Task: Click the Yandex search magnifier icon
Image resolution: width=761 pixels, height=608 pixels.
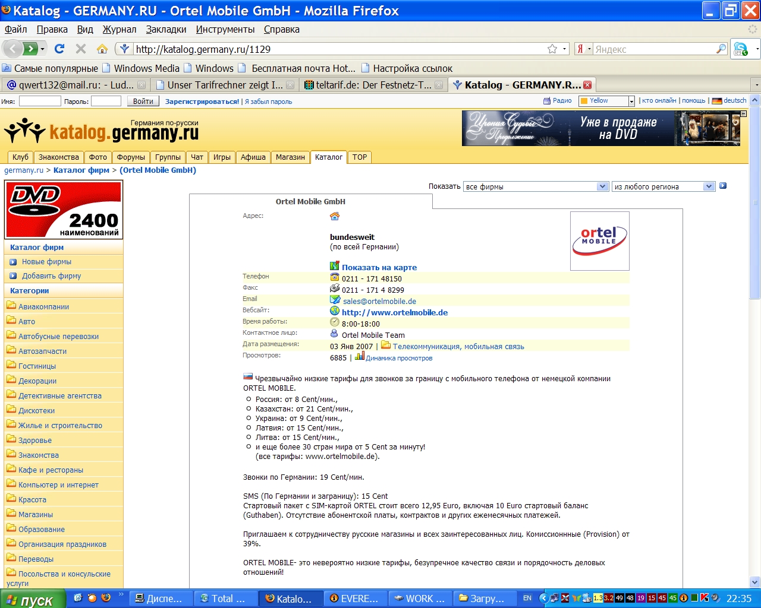Action: pos(721,49)
